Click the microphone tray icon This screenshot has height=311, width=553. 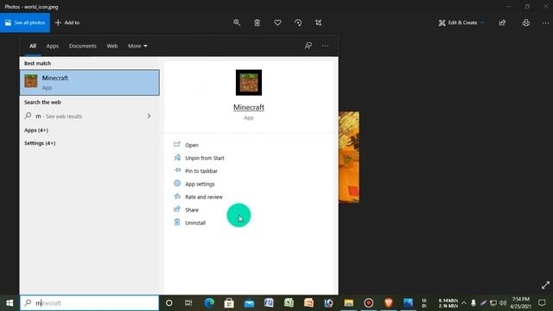click(474, 303)
